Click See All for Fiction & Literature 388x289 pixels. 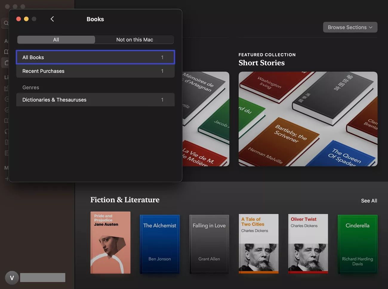pyautogui.click(x=369, y=201)
